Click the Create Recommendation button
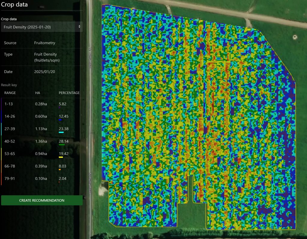Image resolution: width=307 pixels, height=239 pixels. pos(42,200)
